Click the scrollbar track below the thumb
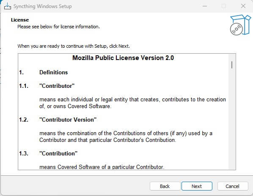The width and height of the screenshot is (253, 196). tap(232, 119)
